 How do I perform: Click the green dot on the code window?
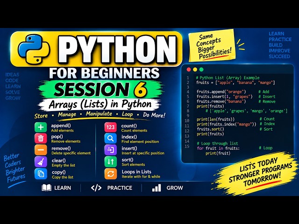click(x=201, y=70)
